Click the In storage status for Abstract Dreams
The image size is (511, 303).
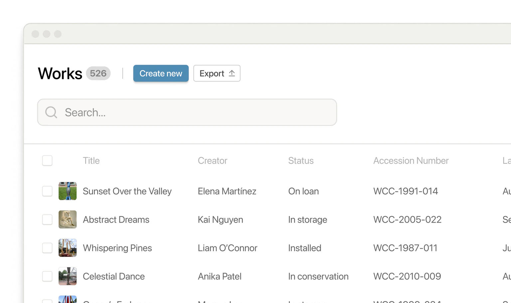click(308, 220)
